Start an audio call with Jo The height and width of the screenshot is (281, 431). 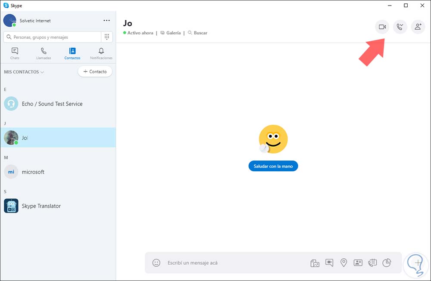(400, 27)
